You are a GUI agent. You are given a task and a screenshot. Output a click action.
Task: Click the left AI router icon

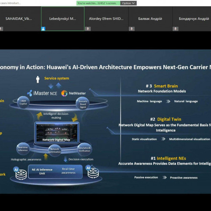[x=20, y=173]
